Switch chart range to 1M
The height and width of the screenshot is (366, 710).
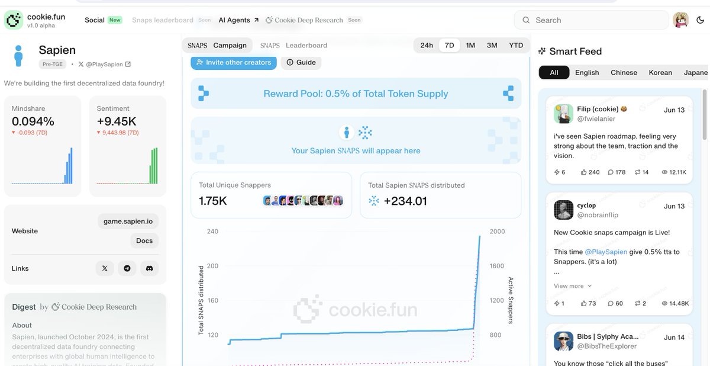(x=470, y=45)
